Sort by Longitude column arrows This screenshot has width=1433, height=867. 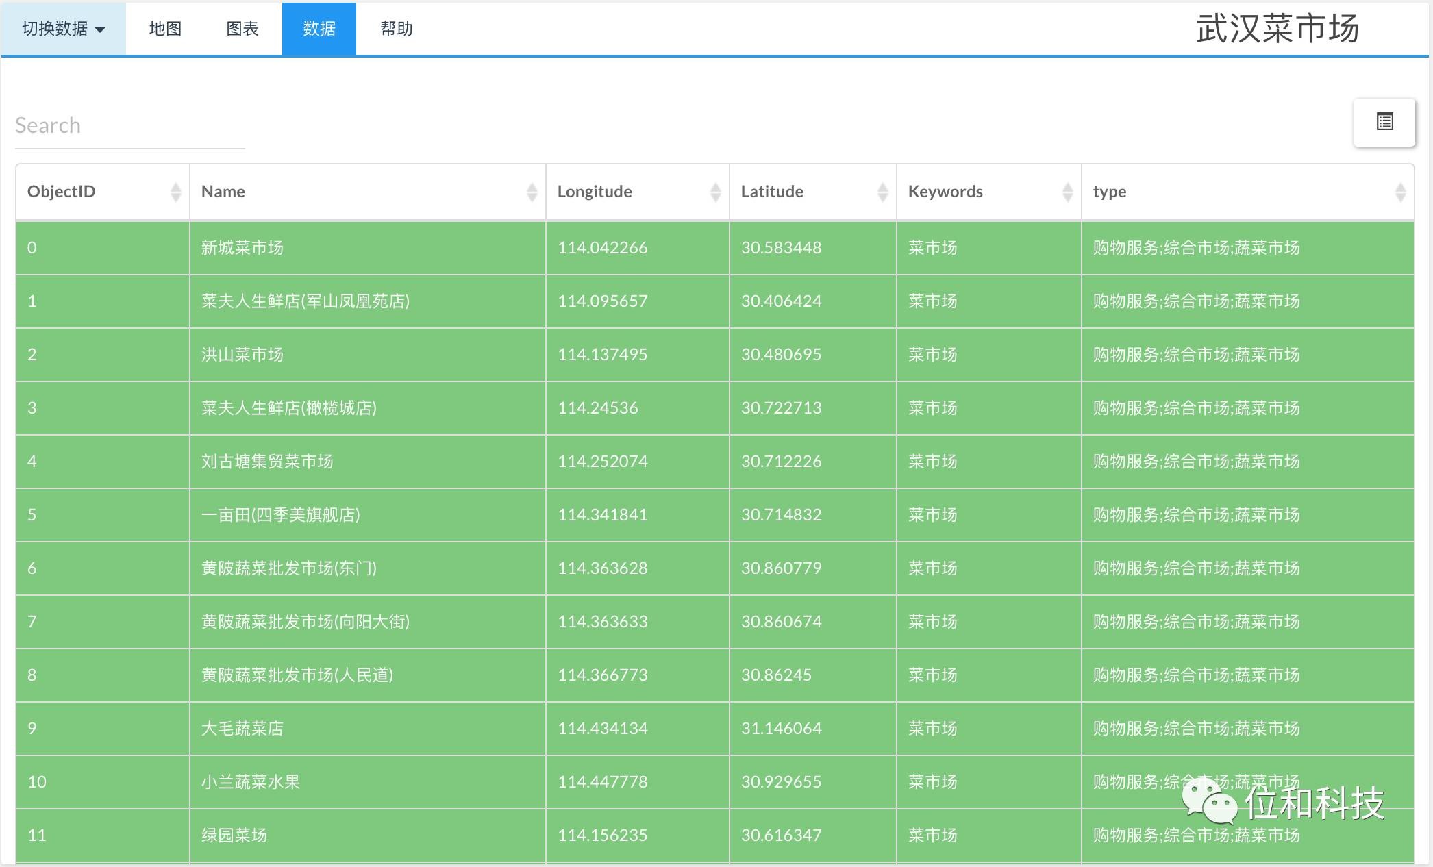pyautogui.click(x=716, y=192)
